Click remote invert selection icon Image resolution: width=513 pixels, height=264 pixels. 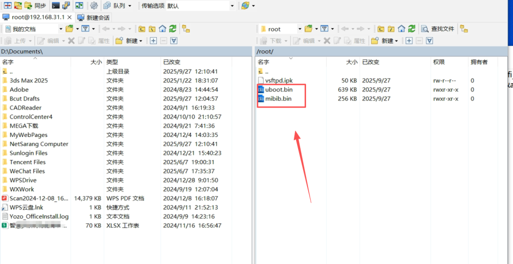(430, 41)
